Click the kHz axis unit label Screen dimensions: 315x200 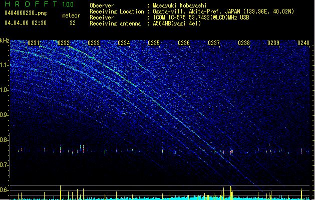5,40
